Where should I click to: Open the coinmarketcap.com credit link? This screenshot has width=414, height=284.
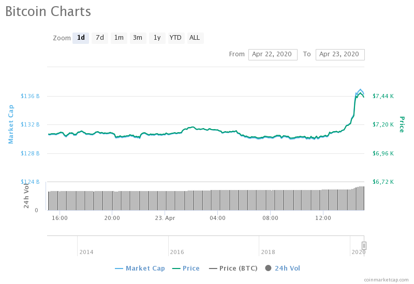click(386, 279)
